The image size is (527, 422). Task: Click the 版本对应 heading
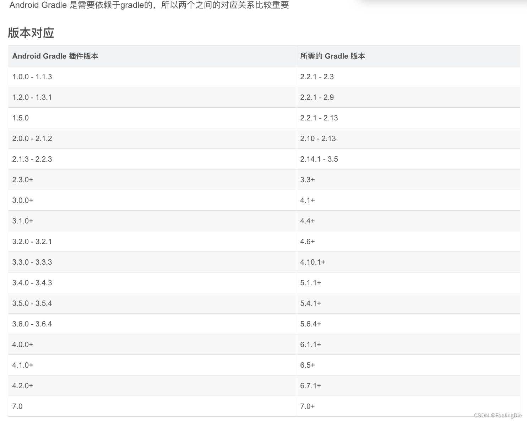30,33
